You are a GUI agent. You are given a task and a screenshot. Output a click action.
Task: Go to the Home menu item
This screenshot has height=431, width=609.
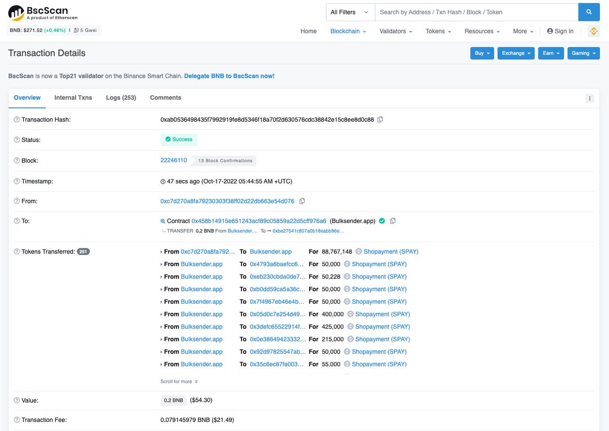(x=309, y=31)
